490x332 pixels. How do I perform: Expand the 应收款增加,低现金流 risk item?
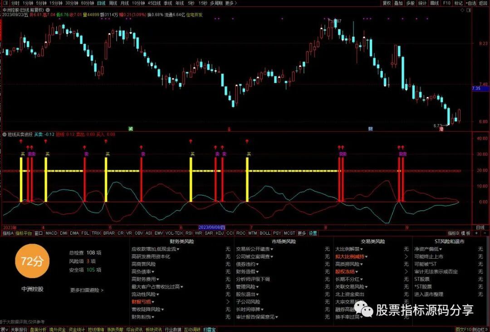click(x=155, y=249)
